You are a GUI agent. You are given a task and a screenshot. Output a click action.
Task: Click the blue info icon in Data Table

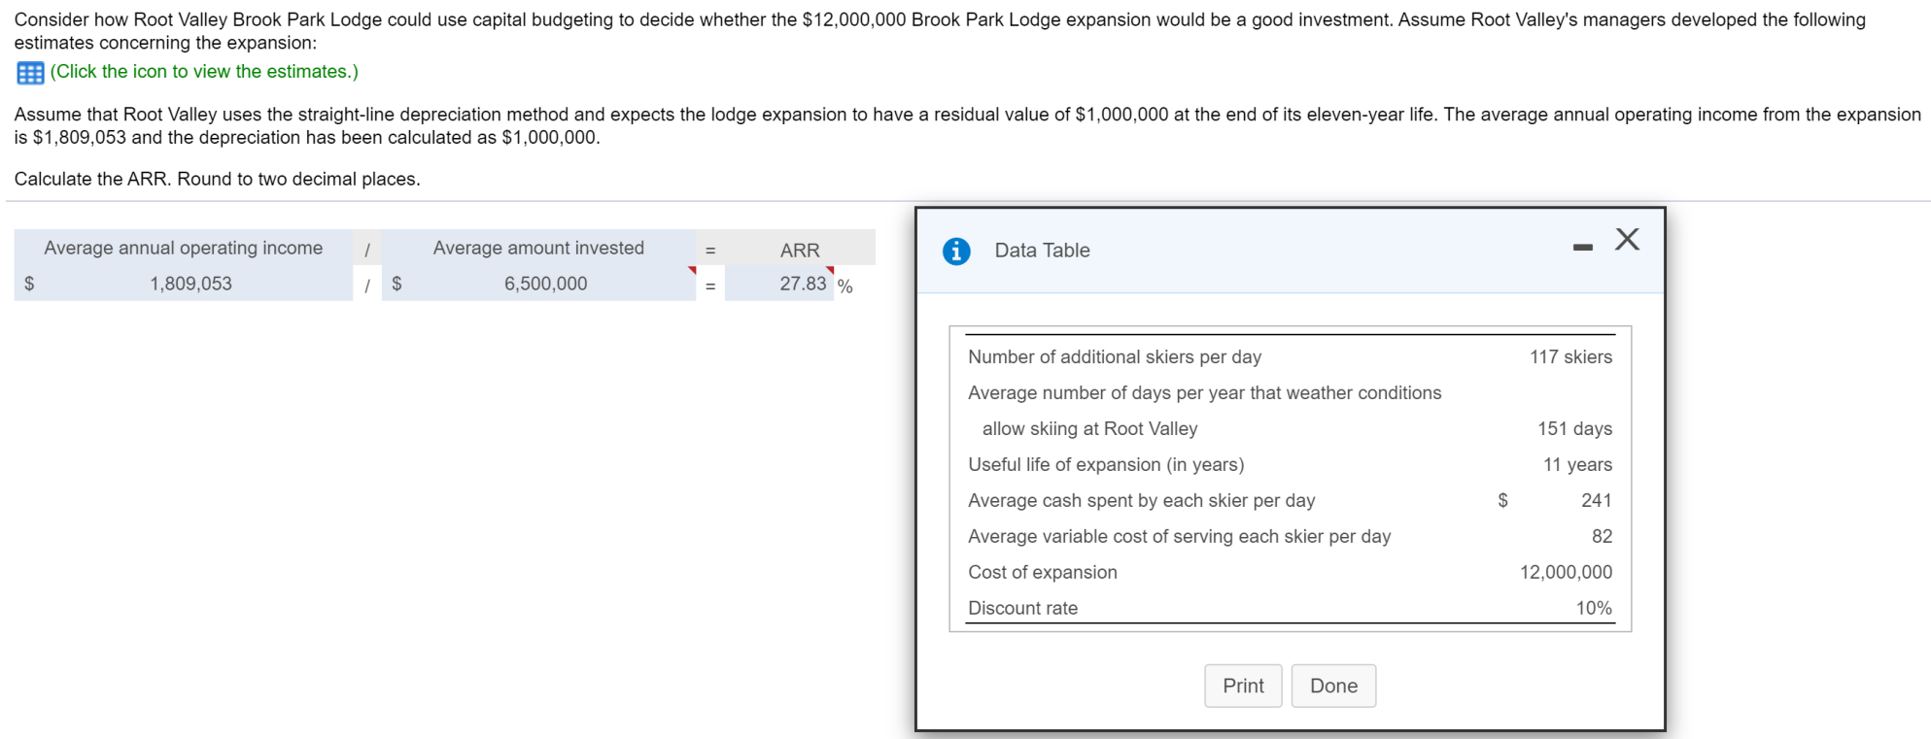(956, 252)
